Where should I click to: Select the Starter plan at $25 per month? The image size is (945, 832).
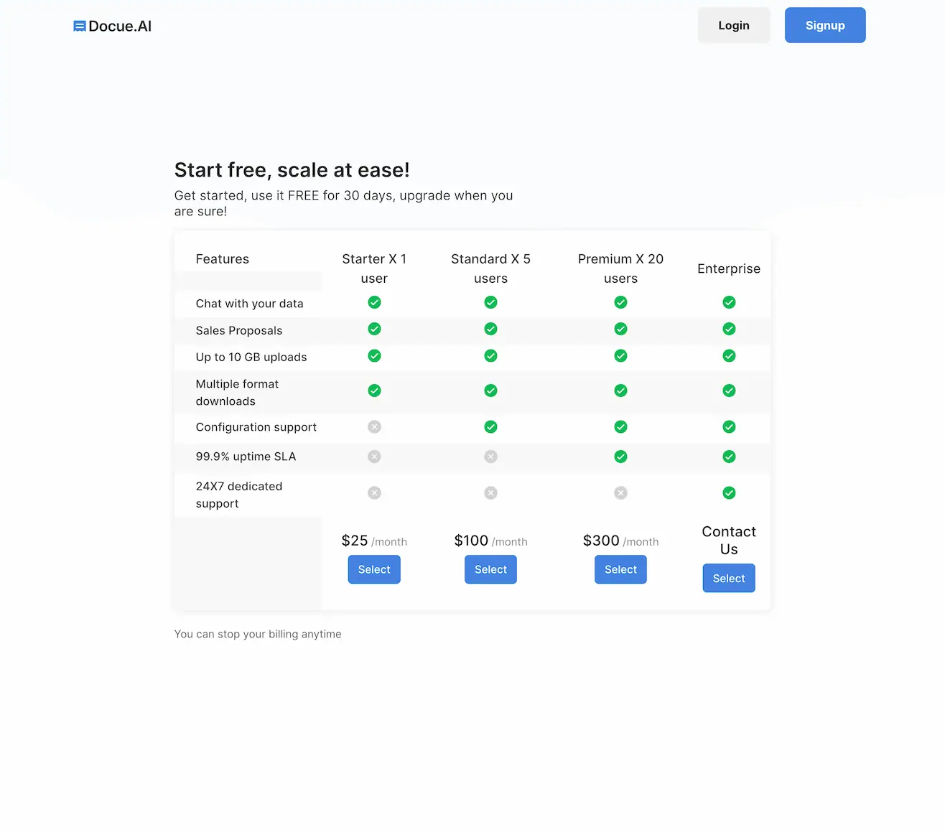click(x=373, y=569)
